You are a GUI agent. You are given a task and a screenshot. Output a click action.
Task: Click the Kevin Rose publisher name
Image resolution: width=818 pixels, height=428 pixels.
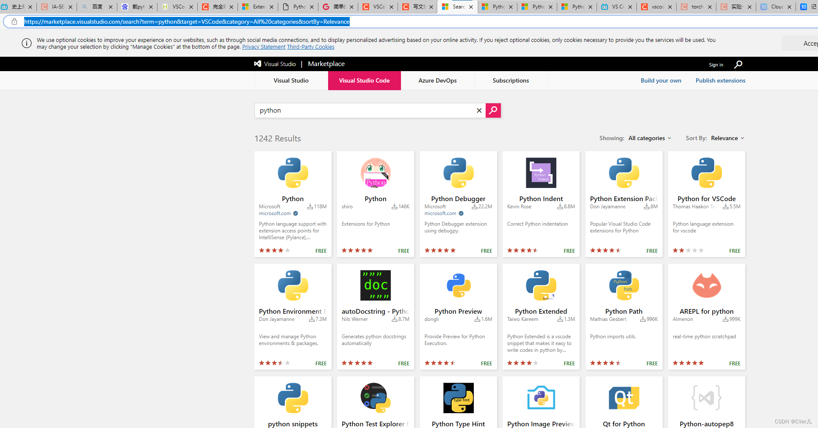pos(519,207)
